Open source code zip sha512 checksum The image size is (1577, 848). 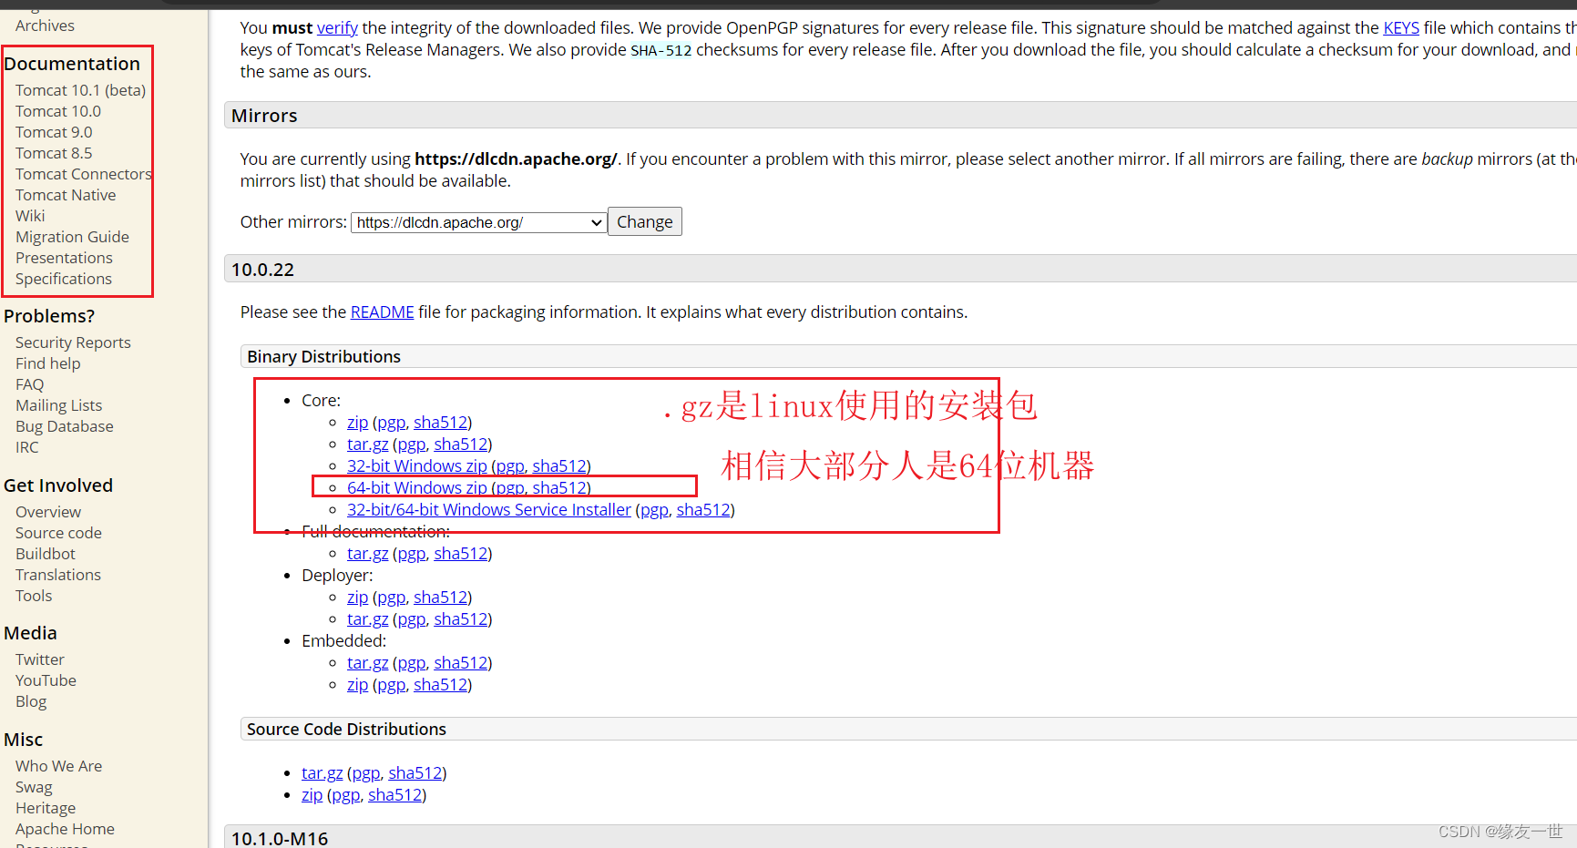[394, 795]
